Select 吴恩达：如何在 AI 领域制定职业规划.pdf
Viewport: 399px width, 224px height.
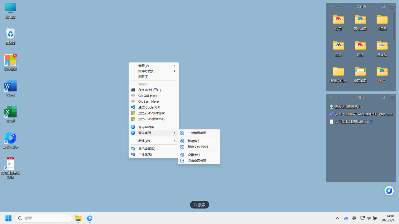tap(361, 114)
